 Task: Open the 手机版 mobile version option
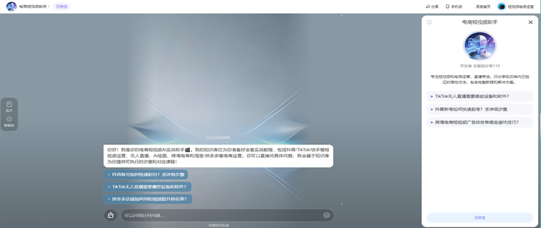click(454, 7)
